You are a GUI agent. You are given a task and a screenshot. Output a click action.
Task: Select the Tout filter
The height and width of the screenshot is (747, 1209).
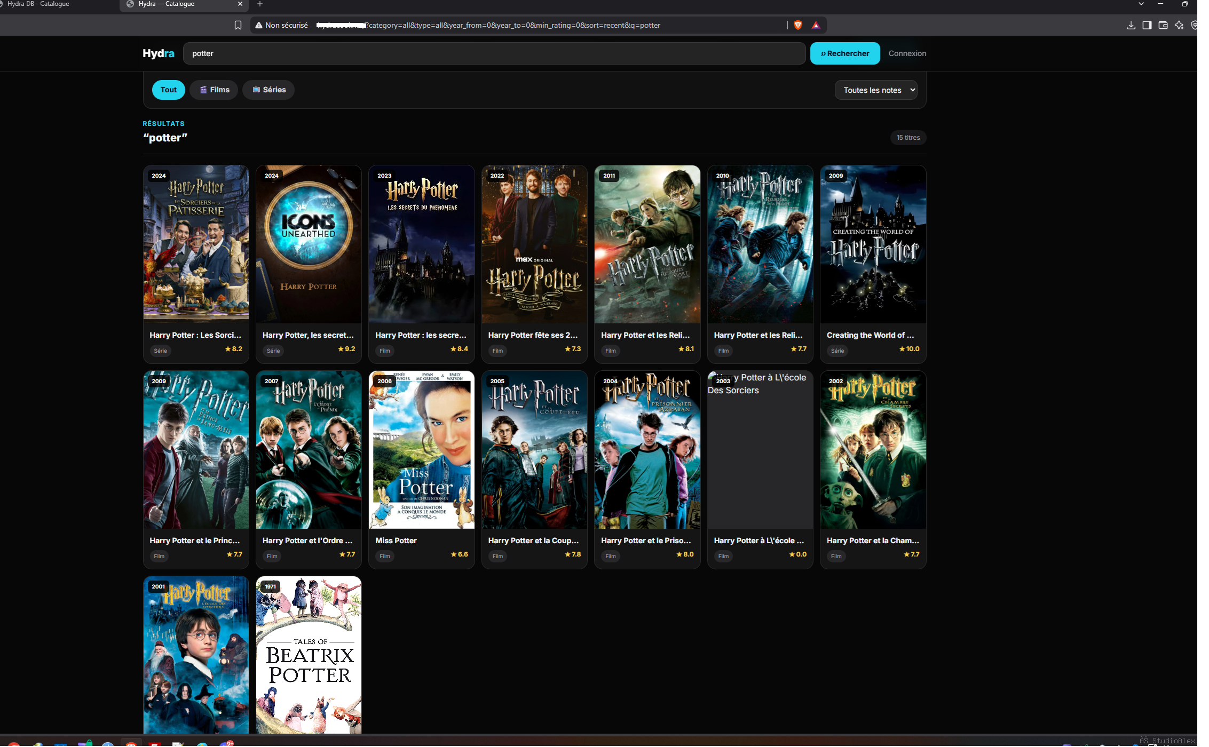[x=168, y=90]
